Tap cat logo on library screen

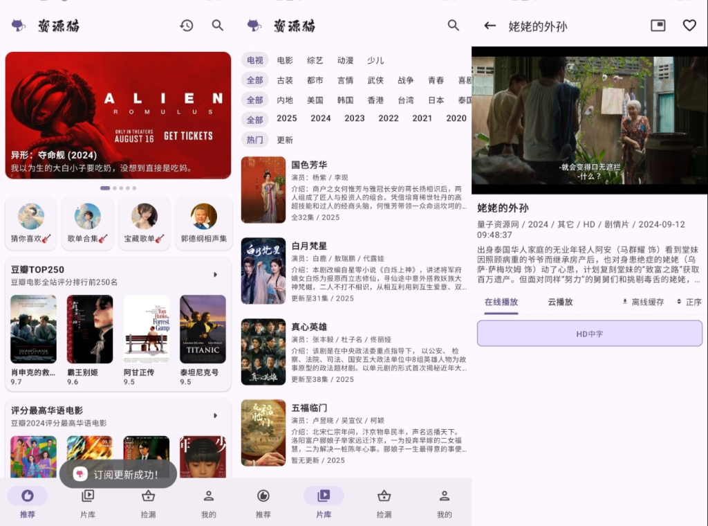pos(254,26)
